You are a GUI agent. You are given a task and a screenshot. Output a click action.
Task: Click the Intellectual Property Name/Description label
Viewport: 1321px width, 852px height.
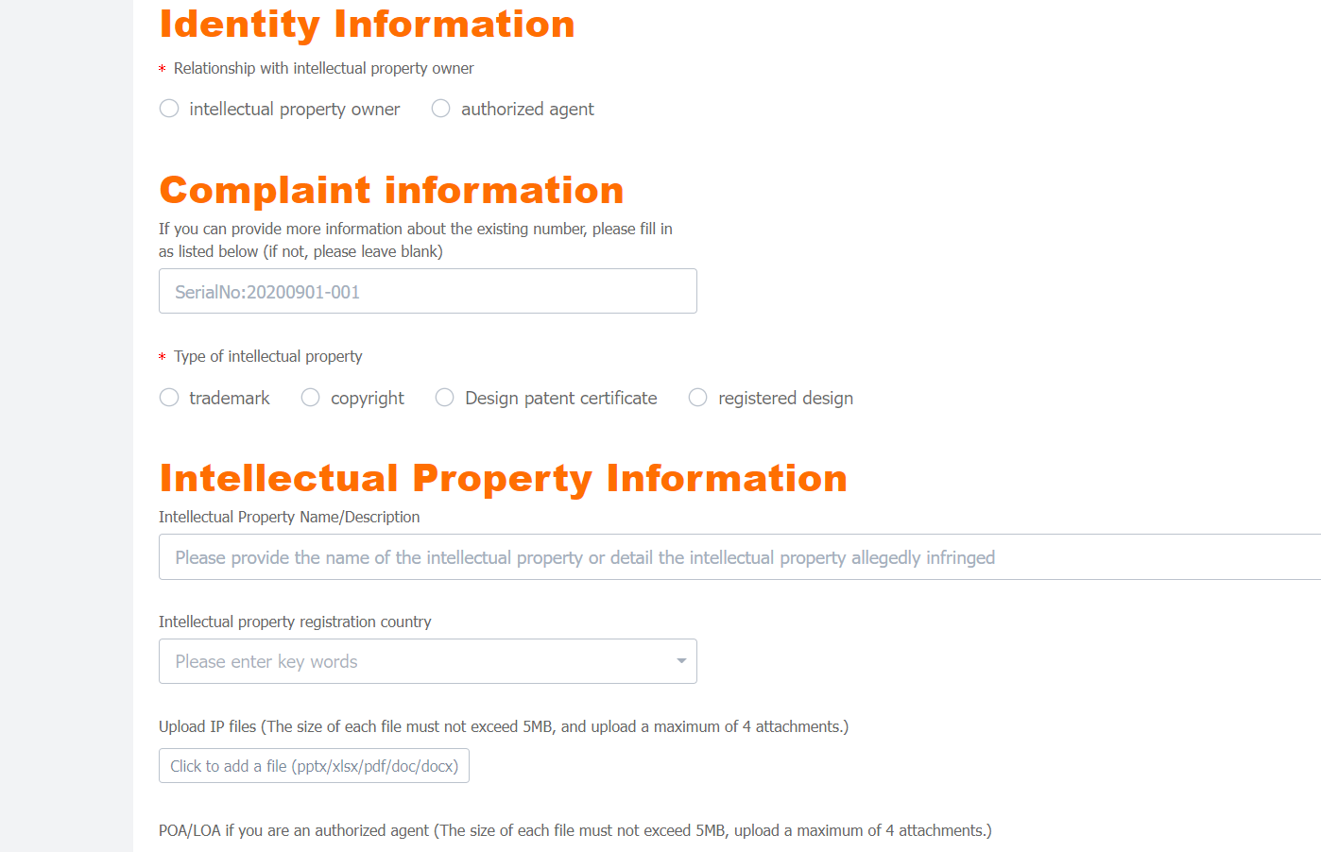point(289,517)
